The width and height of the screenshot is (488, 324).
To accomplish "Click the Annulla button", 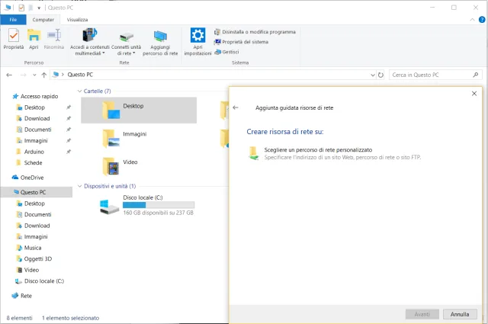I will (460, 314).
